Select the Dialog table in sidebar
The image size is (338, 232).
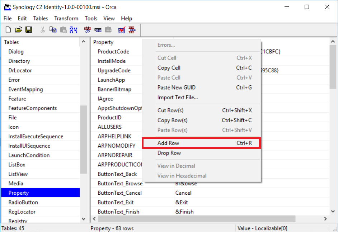pyautogui.click(x=18, y=52)
